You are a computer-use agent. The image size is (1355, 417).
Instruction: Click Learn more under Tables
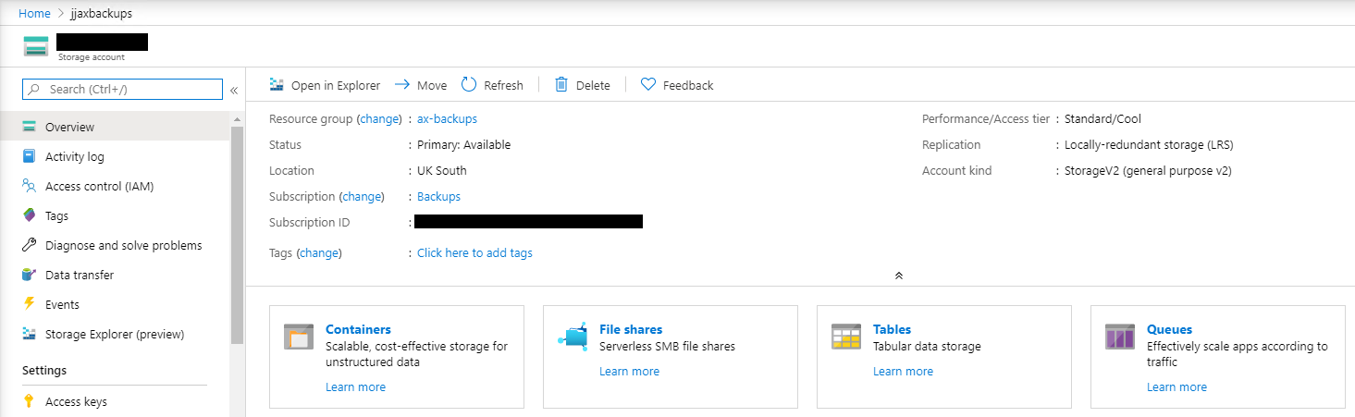point(903,371)
